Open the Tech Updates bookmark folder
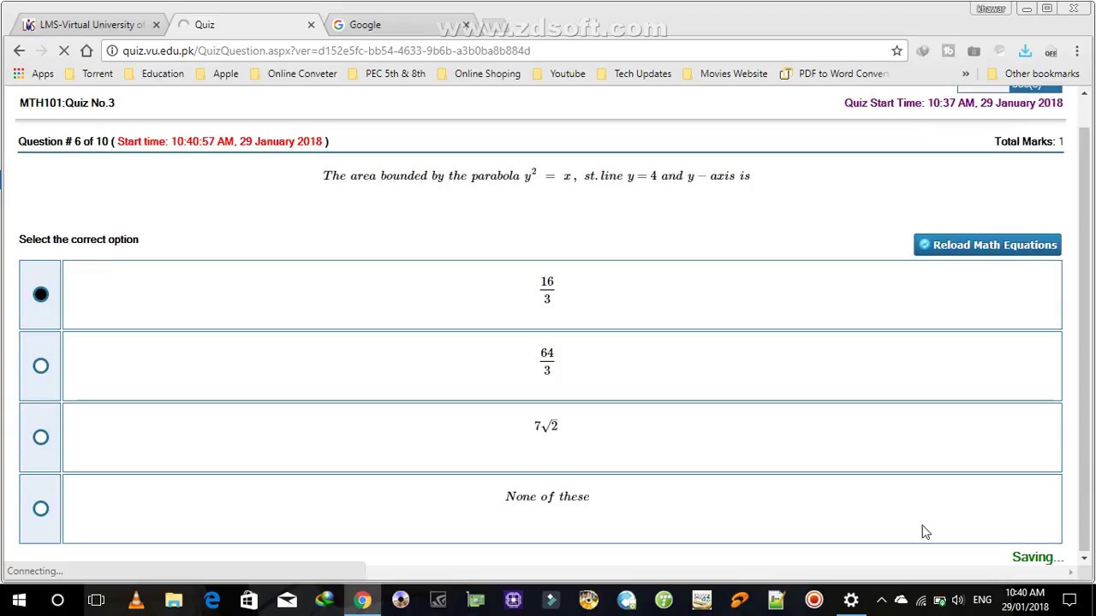1096x616 pixels. coord(634,74)
